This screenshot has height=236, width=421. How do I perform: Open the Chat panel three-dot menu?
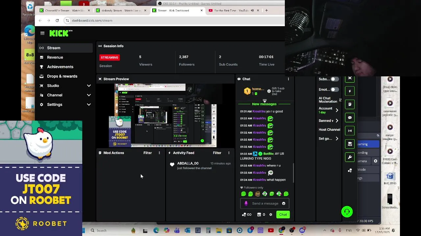[x=288, y=79]
